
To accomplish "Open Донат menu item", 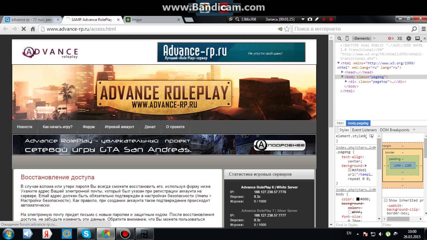I will click(150, 127).
